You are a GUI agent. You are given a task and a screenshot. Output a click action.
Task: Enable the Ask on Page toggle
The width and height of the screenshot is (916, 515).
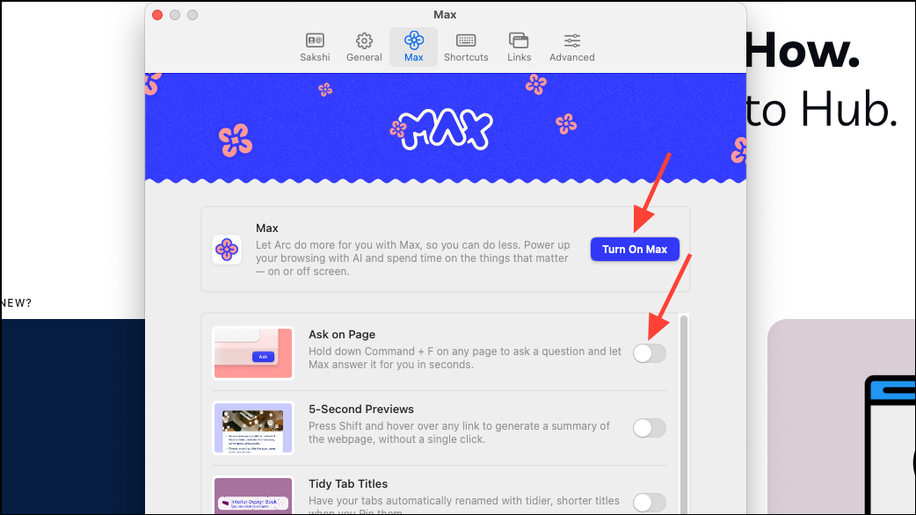point(649,353)
